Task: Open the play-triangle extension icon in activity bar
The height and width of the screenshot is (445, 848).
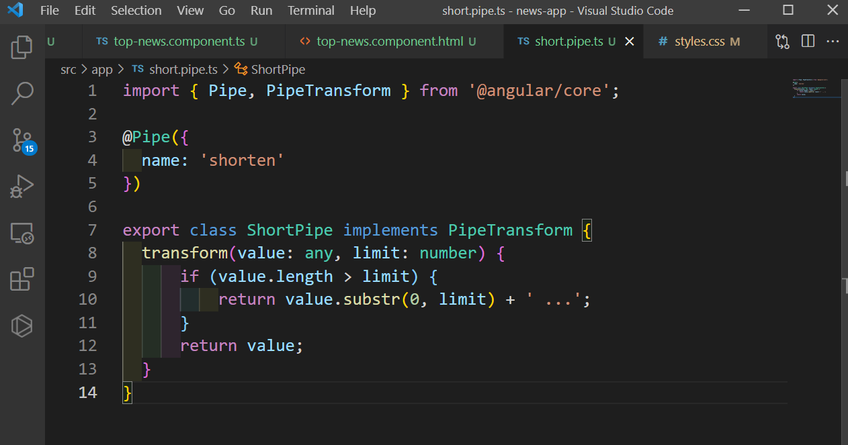Action: 22,326
